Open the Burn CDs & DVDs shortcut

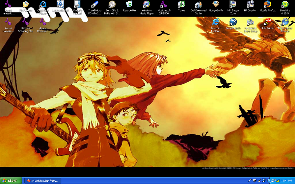pyautogui.click(x=112, y=8)
